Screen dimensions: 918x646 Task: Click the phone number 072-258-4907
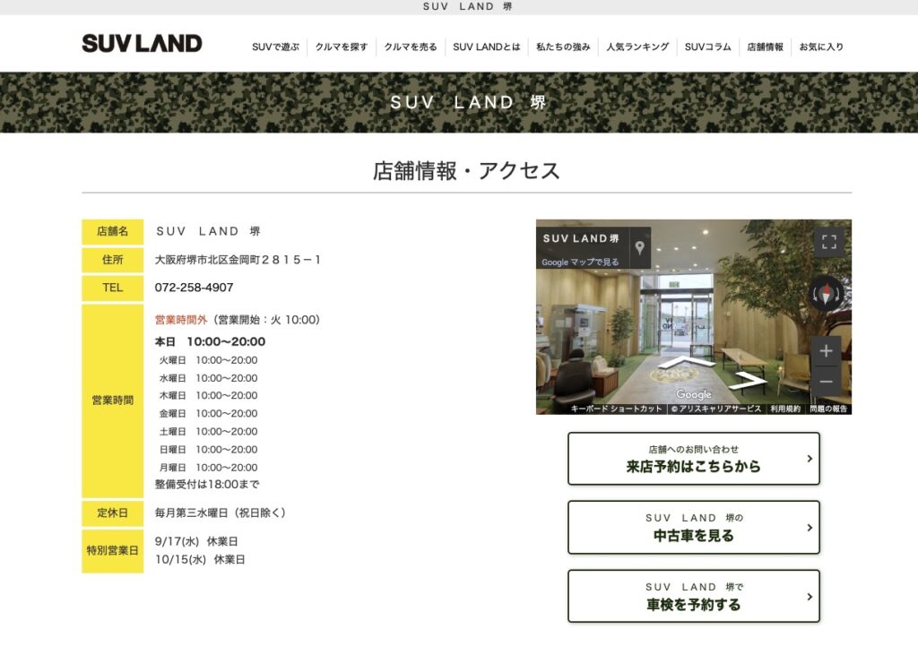[194, 288]
